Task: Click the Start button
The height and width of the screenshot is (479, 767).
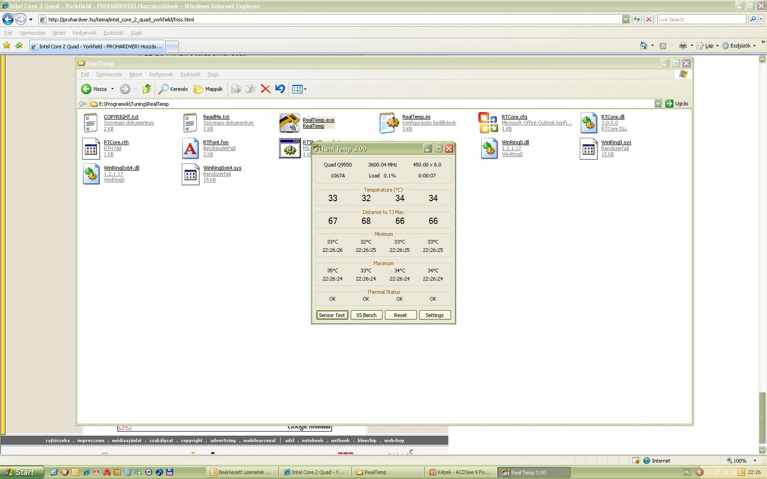Action: (x=22, y=472)
